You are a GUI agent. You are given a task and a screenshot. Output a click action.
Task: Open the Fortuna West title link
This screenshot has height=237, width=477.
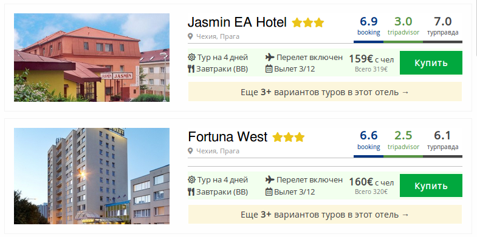(227, 136)
